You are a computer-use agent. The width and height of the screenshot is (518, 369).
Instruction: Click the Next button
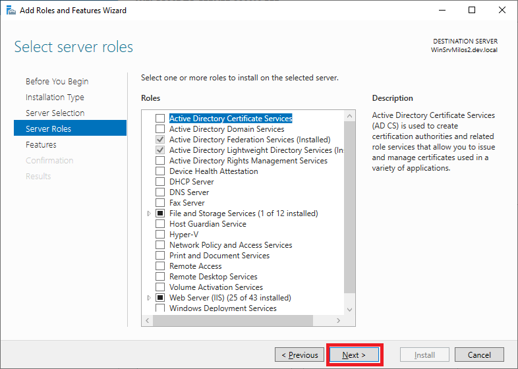[355, 355]
